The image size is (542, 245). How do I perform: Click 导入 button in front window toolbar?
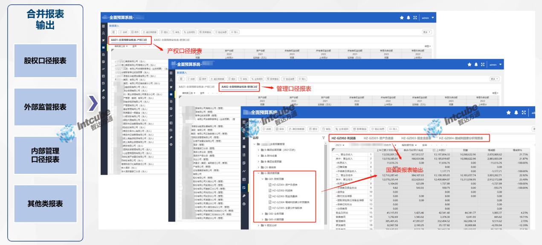(392, 129)
